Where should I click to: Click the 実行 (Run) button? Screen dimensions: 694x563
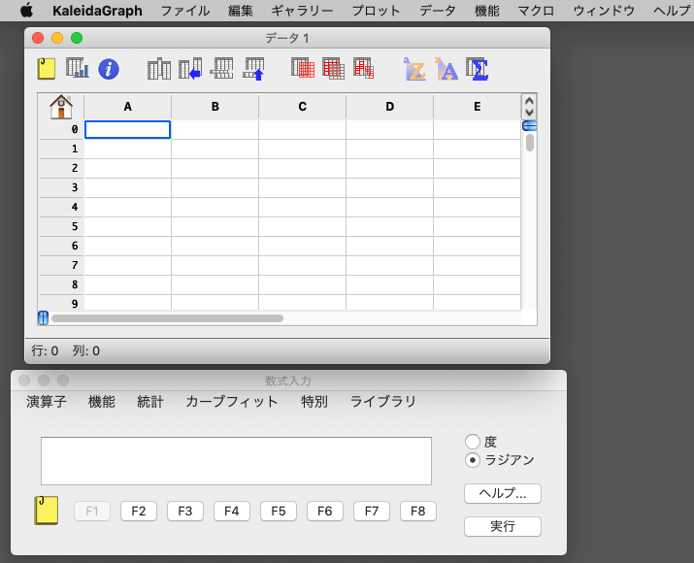pos(502,526)
